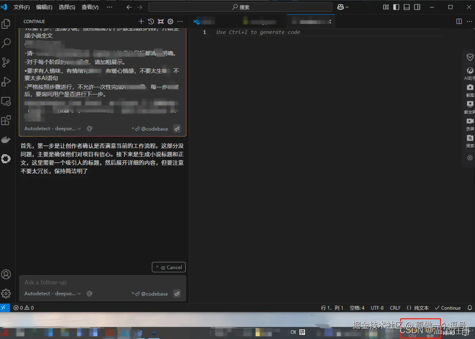Open the Explorer view in activity bar
The height and width of the screenshot is (339, 475).
[x=6, y=24]
